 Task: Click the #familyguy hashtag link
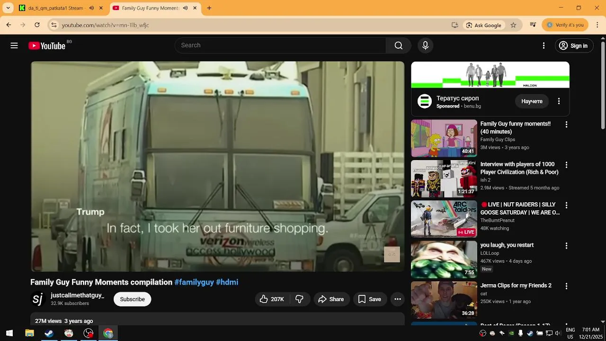194,282
